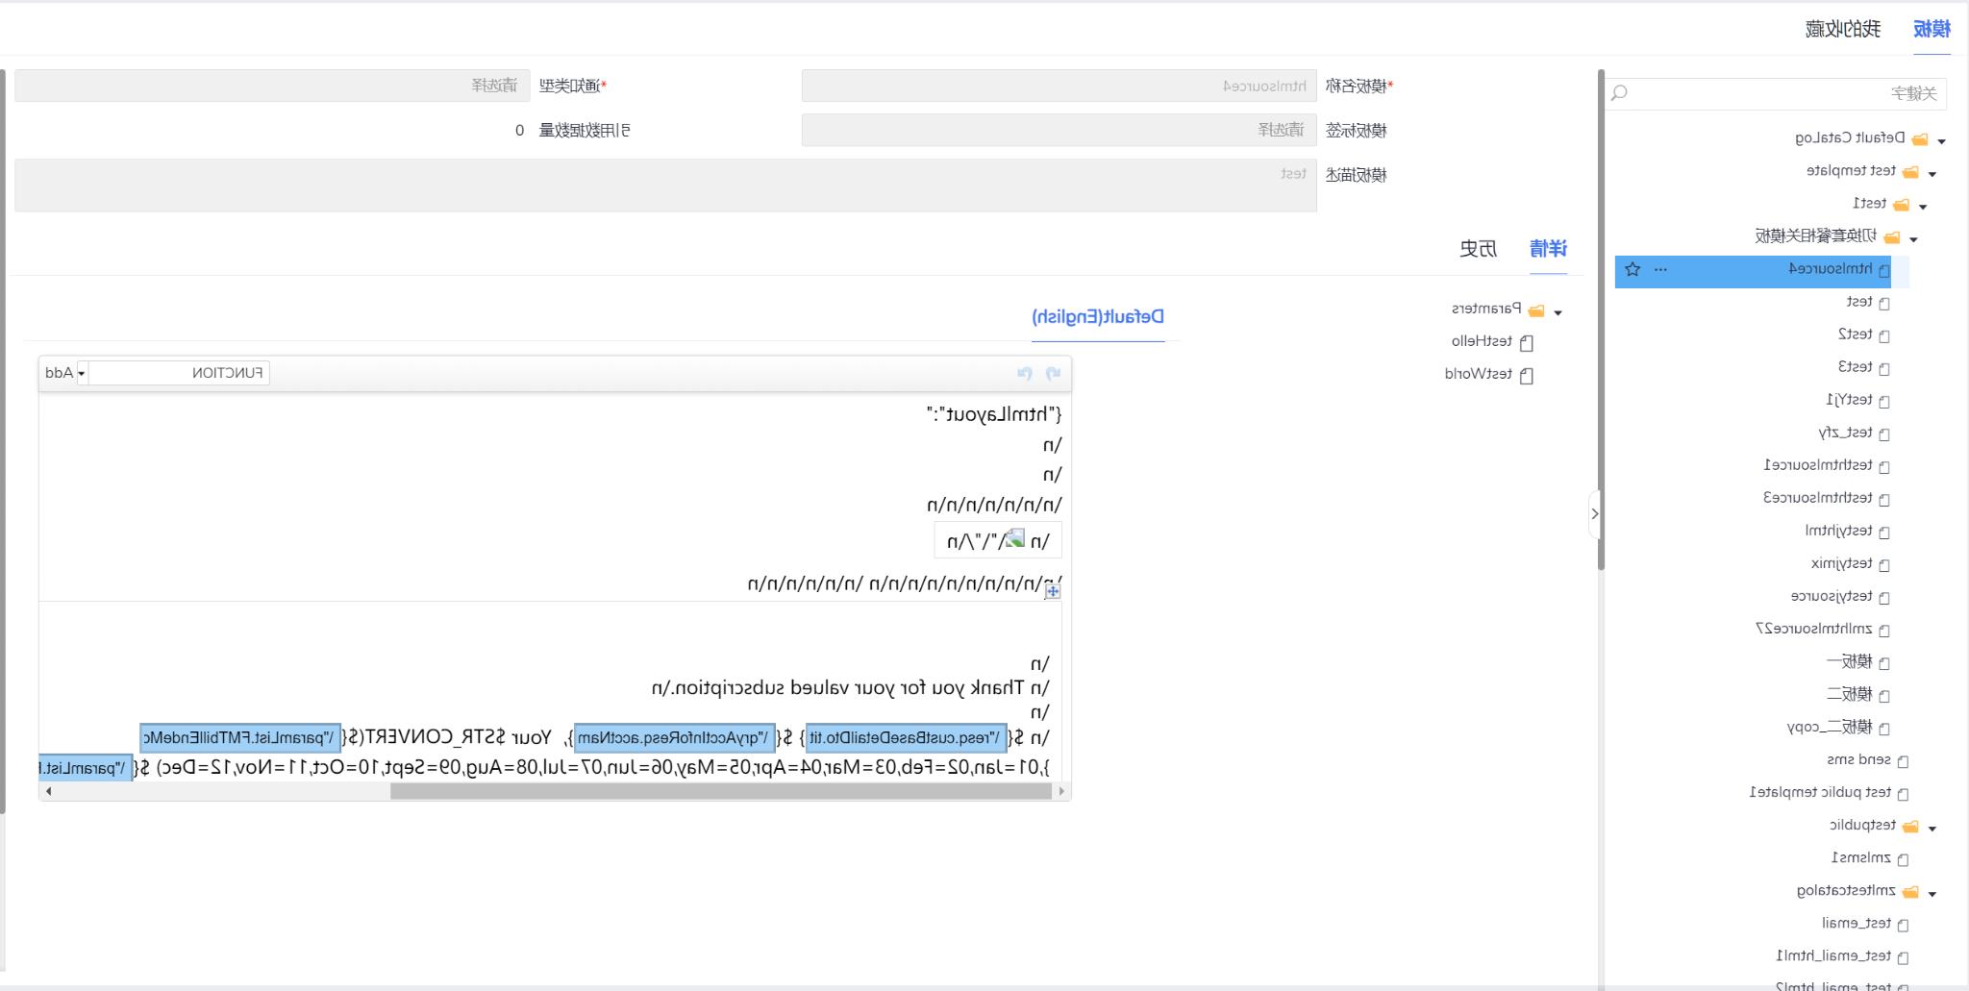
Task: Click the editor horizontal scrollbar thumb
Action: tap(721, 791)
